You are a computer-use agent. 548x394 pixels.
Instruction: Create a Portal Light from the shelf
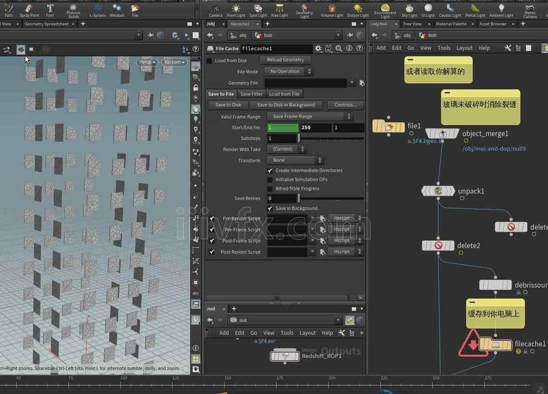click(475, 10)
